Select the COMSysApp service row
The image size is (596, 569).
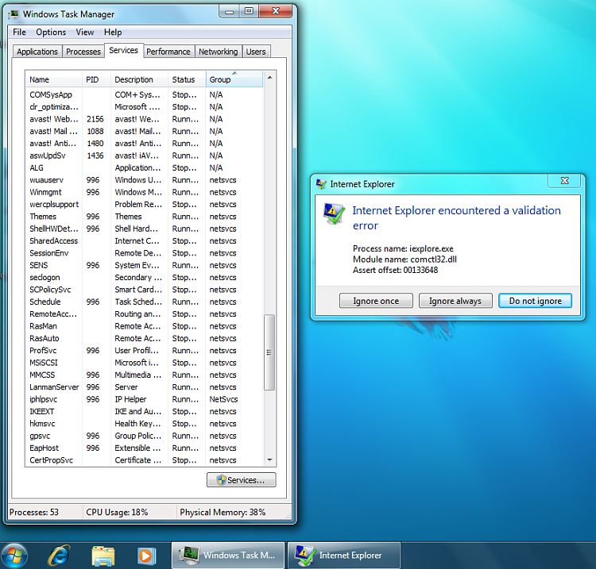point(145,95)
